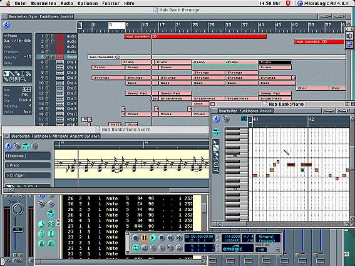
Task: Open the Qua 1/16-Note quantize menu
Action: pos(17,41)
